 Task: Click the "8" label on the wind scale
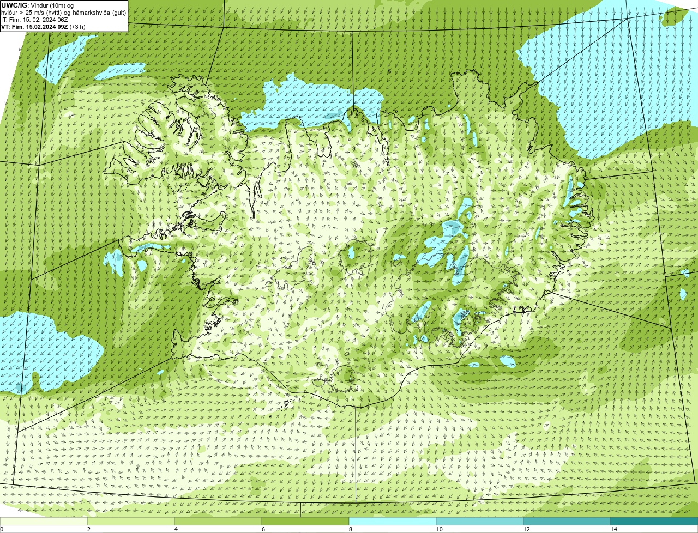pos(350,529)
